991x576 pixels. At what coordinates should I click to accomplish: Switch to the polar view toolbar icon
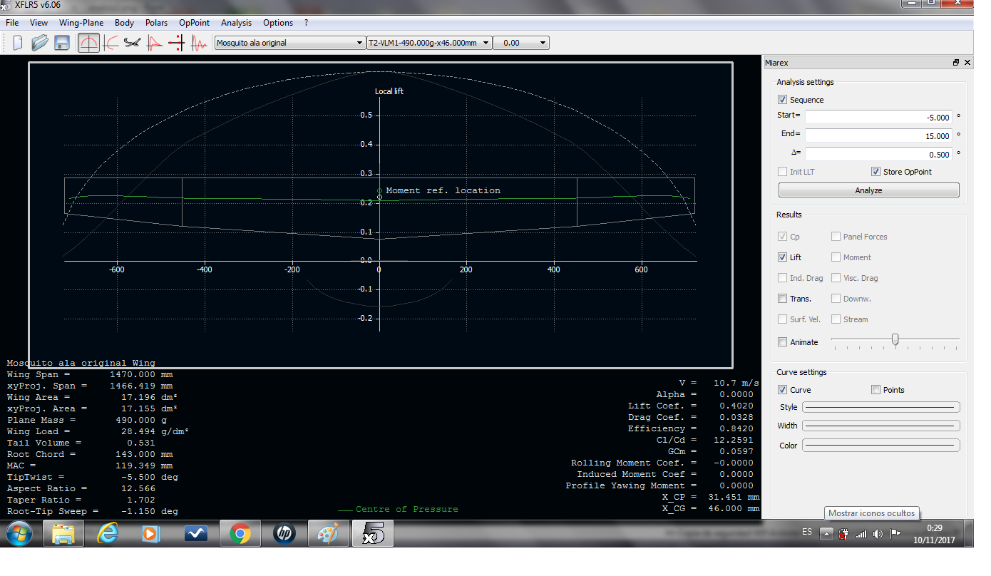(111, 43)
